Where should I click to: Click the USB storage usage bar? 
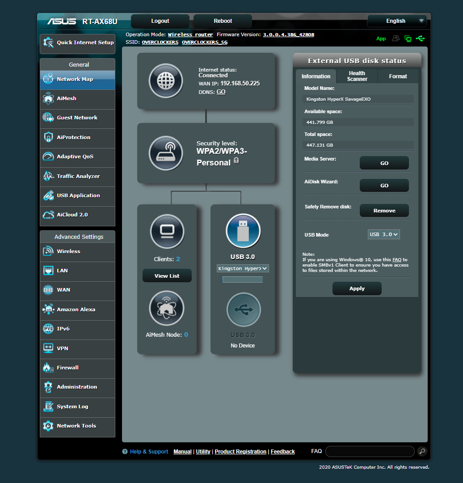(x=243, y=279)
